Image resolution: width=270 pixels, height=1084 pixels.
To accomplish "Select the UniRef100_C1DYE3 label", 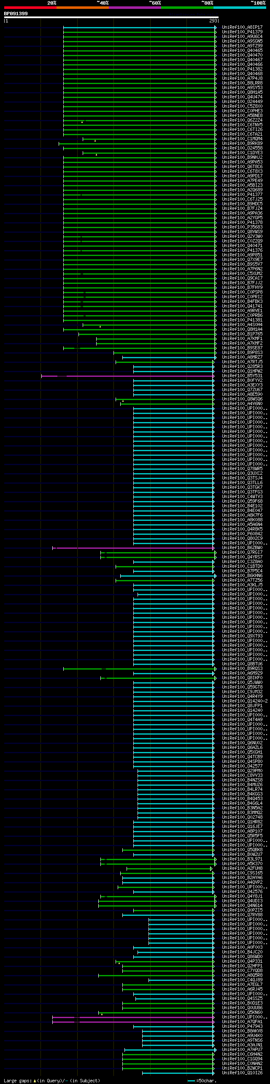I will [242, 153].
